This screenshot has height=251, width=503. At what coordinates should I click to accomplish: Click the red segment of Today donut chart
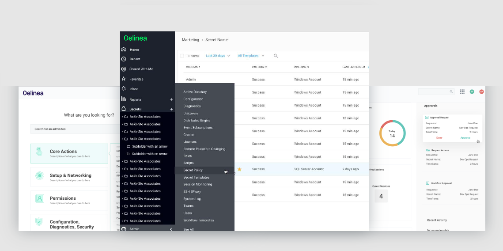385,124
